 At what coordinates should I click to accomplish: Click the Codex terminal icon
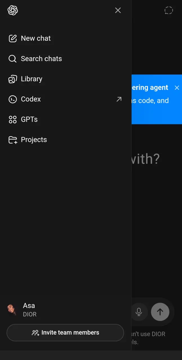click(12, 99)
